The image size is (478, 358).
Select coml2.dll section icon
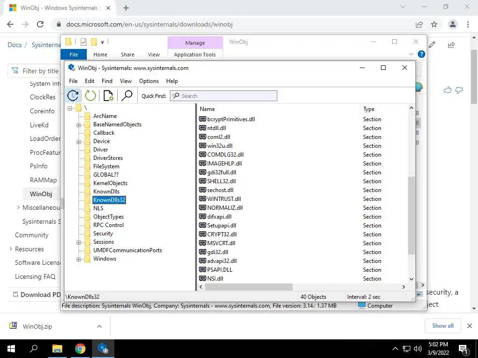pyautogui.click(x=203, y=137)
